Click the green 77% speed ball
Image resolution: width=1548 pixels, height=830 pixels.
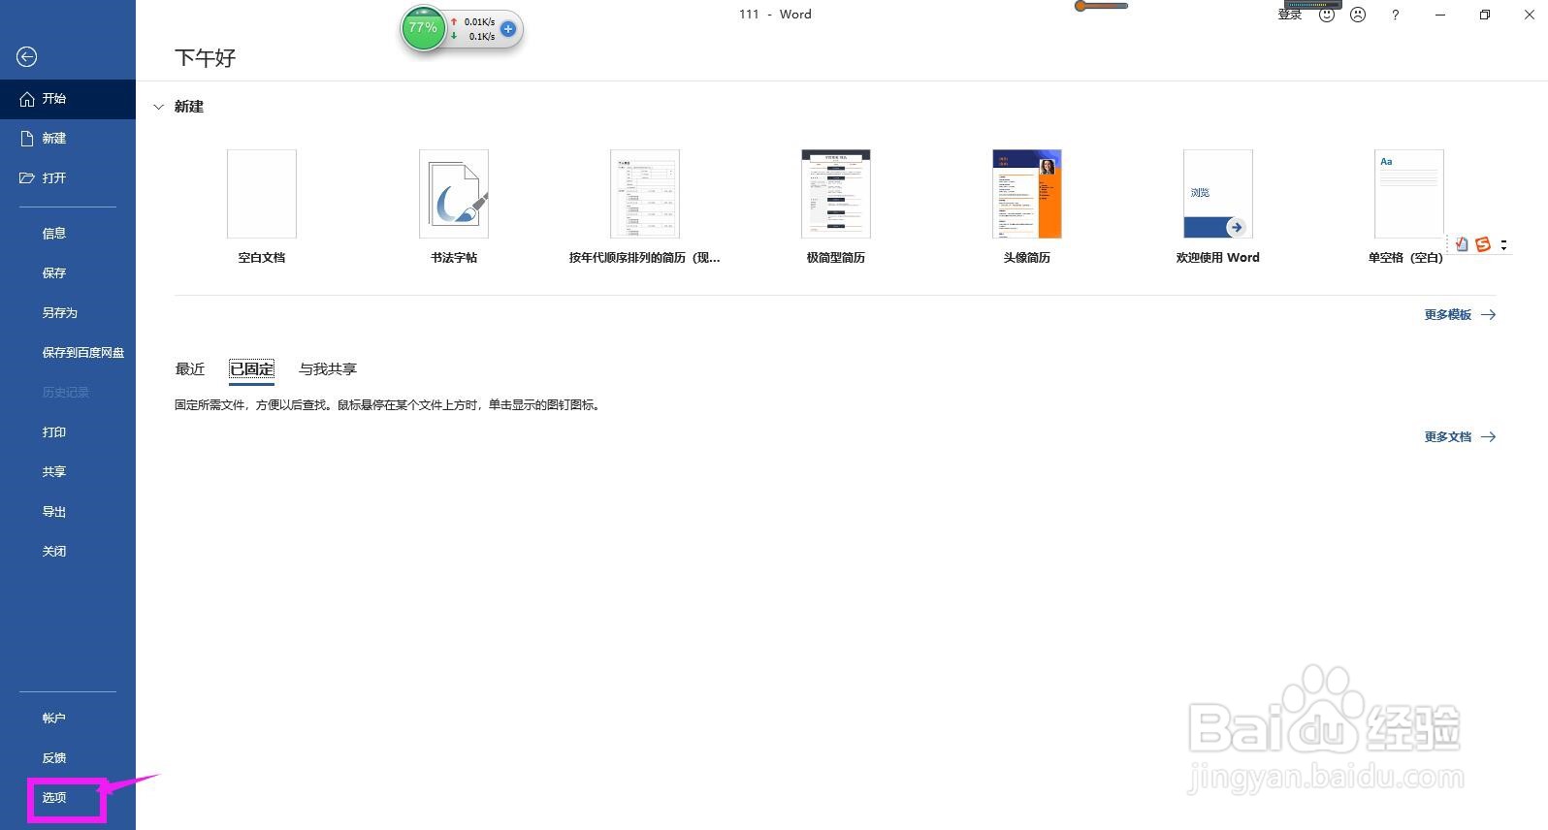pyautogui.click(x=423, y=28)
